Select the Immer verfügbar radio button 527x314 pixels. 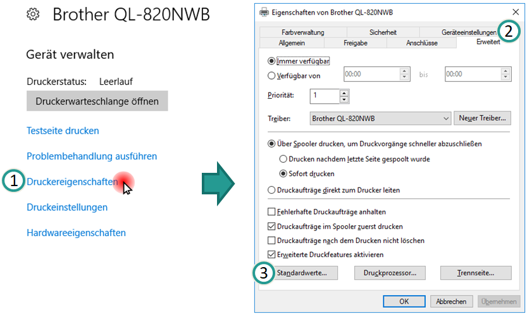tap(271, 61)
